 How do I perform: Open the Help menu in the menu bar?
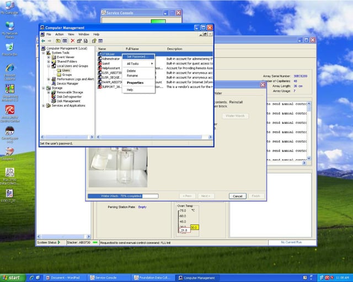click(97, 34)
